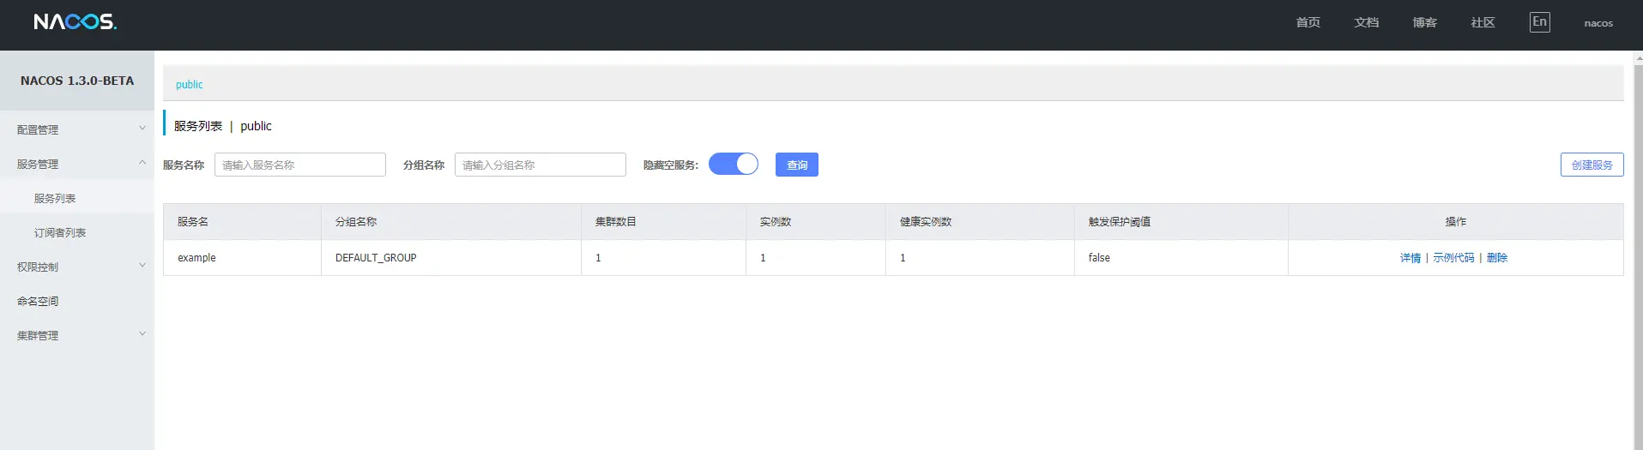Image resolution: width=1643 pixels, height=450 pixels.
Task: Click the 服务名 column header
Action: tap(242, 221)
